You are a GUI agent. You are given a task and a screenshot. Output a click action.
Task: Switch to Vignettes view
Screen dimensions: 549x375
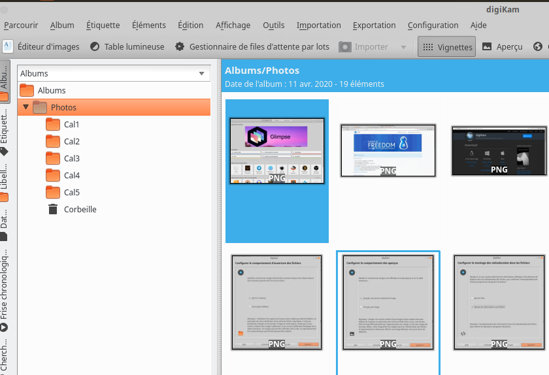[447, 46]
